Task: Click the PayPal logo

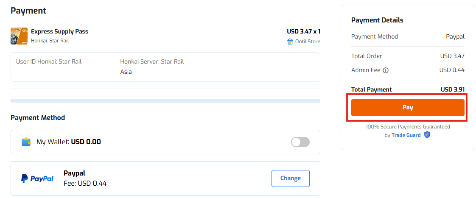Action: [37, 178]
